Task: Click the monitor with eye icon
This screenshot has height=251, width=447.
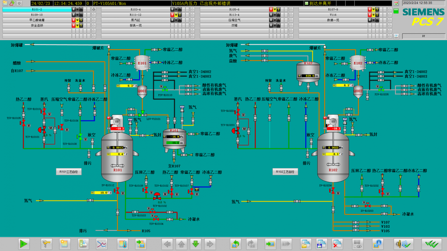Action: click(x=357, y=244)
